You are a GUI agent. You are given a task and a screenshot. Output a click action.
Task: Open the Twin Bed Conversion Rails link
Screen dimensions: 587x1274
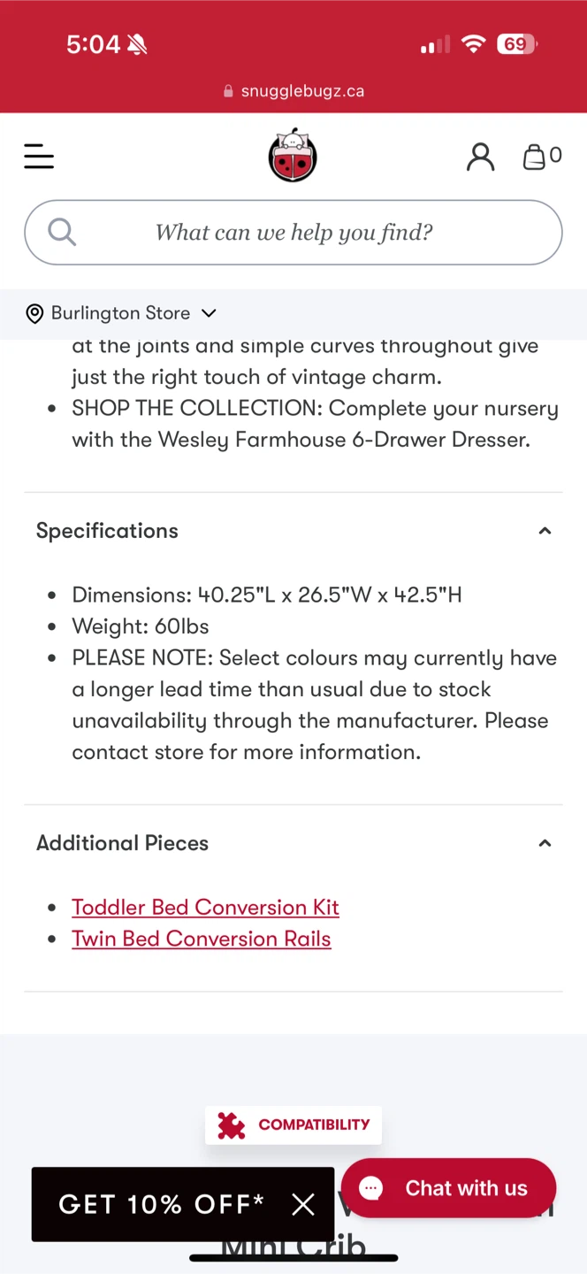pos(201,939)
